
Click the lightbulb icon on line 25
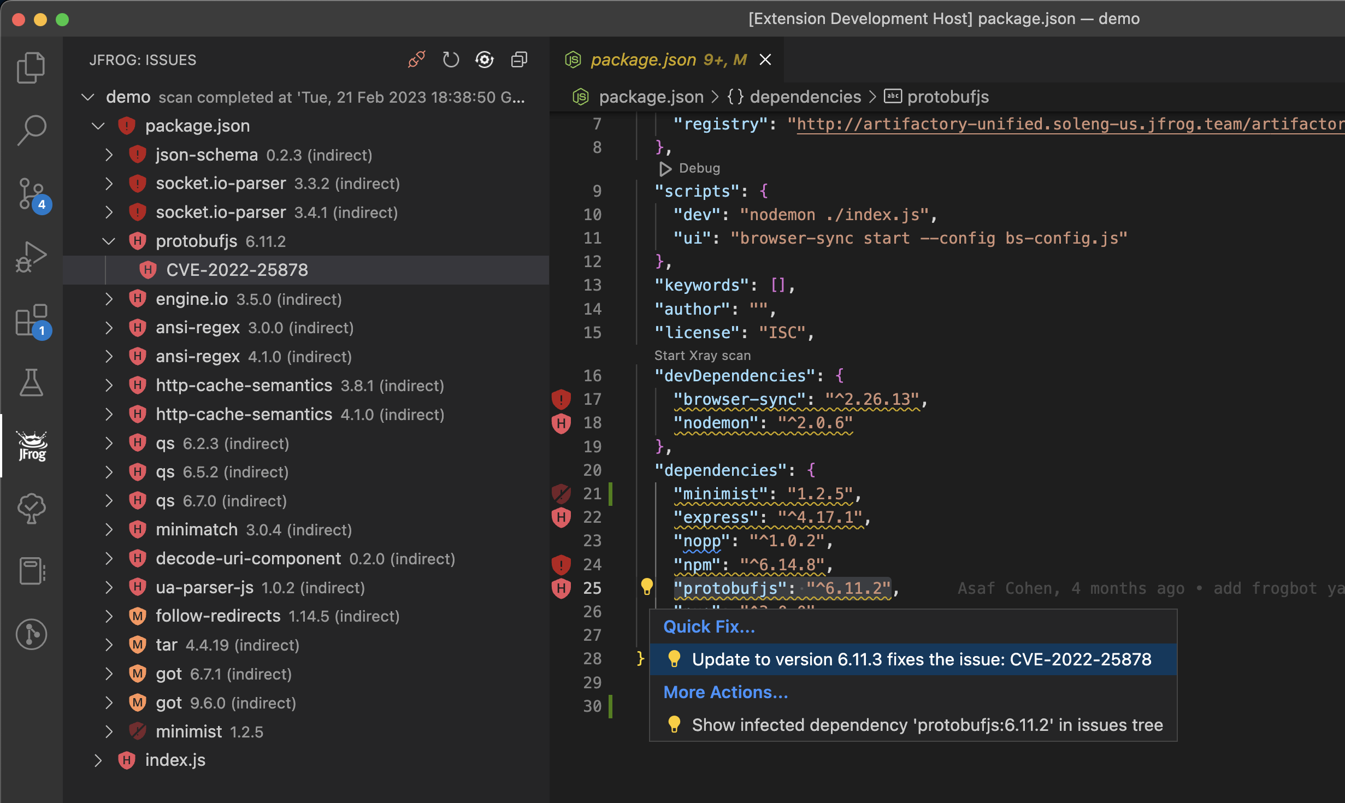coord(647,587)
